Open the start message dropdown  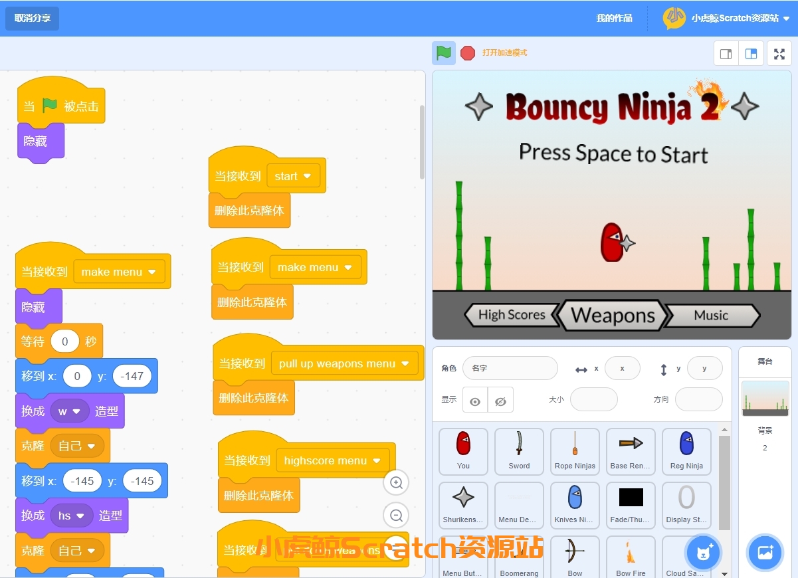293,176
